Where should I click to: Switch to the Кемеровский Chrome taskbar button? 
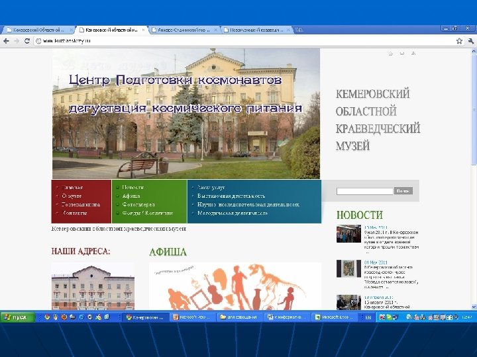[145, 317]
